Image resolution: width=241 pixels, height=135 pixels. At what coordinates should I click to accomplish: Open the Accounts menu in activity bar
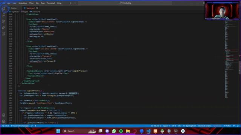pos(4,115)
